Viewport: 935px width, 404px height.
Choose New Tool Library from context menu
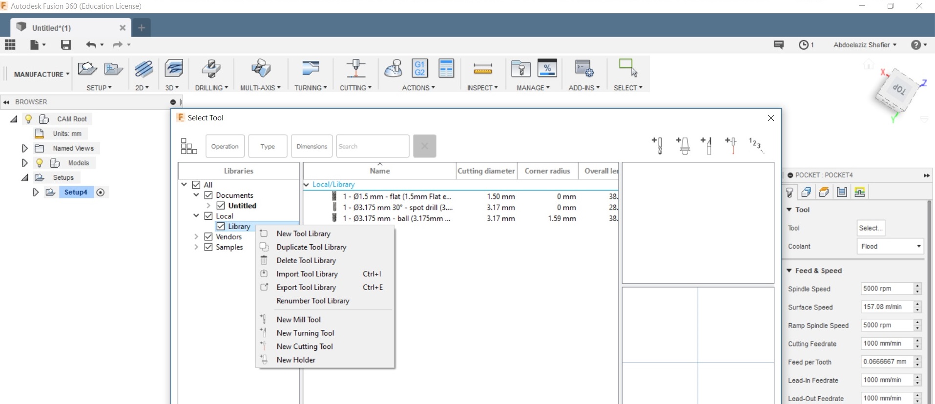[x=303, y=234]
